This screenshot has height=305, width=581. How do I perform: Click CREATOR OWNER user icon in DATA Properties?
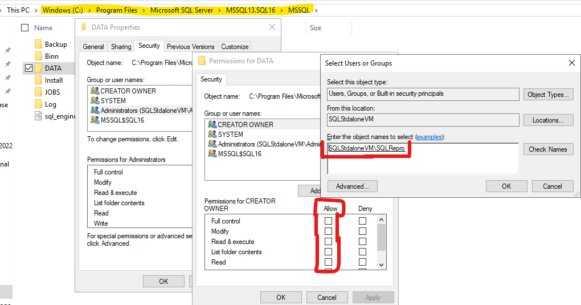click(95, 91)
